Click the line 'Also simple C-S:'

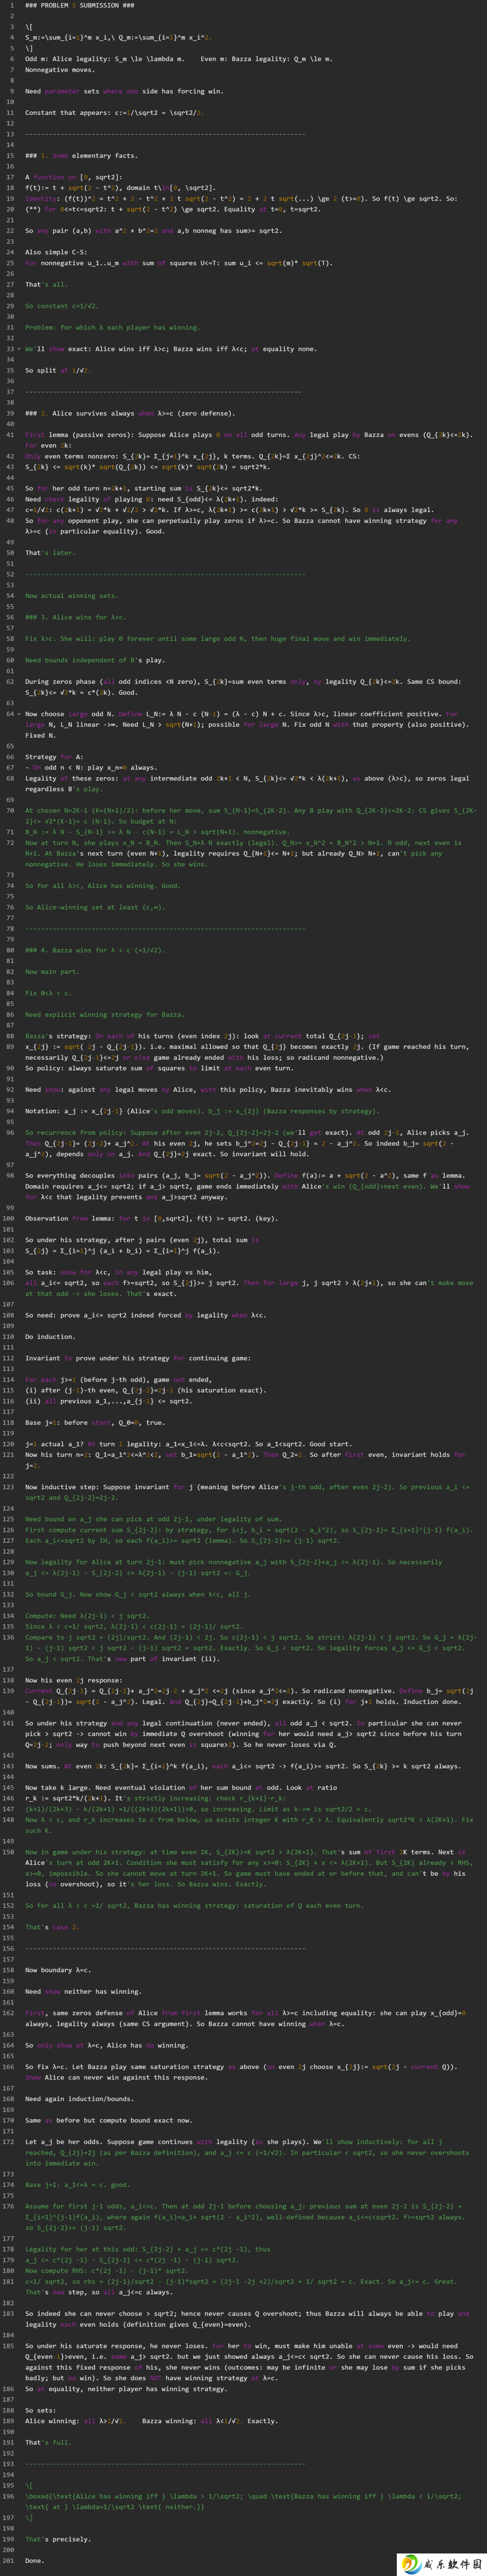pos(56,252)
